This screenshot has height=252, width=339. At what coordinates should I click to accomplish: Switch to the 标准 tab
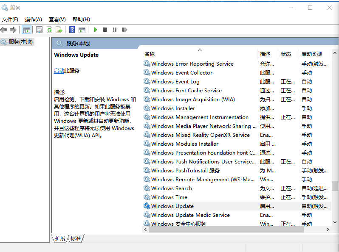pos(76,238)
